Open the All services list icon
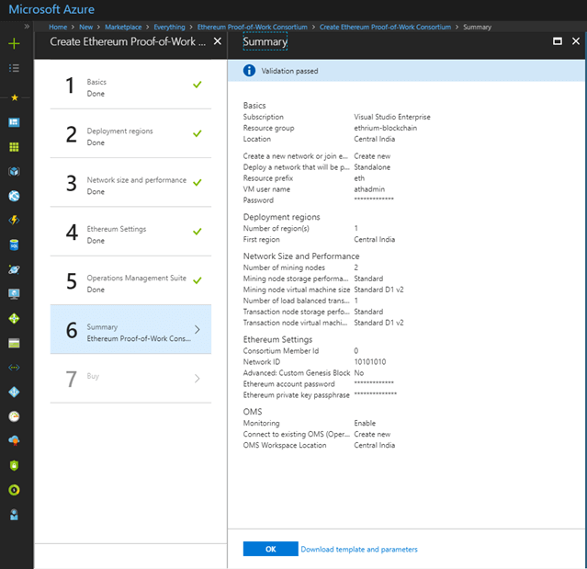The width and height of the screenshot is (587, 569). pyautogui.click(x=14, y=68)
